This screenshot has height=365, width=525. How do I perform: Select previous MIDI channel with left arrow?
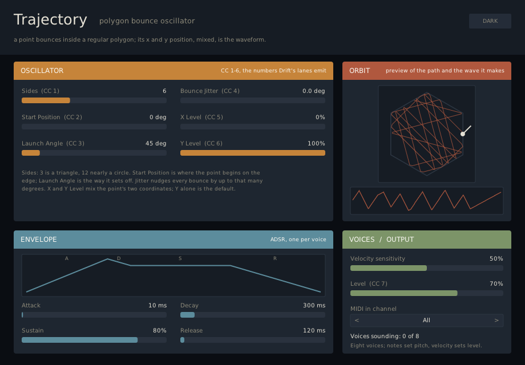357,321
